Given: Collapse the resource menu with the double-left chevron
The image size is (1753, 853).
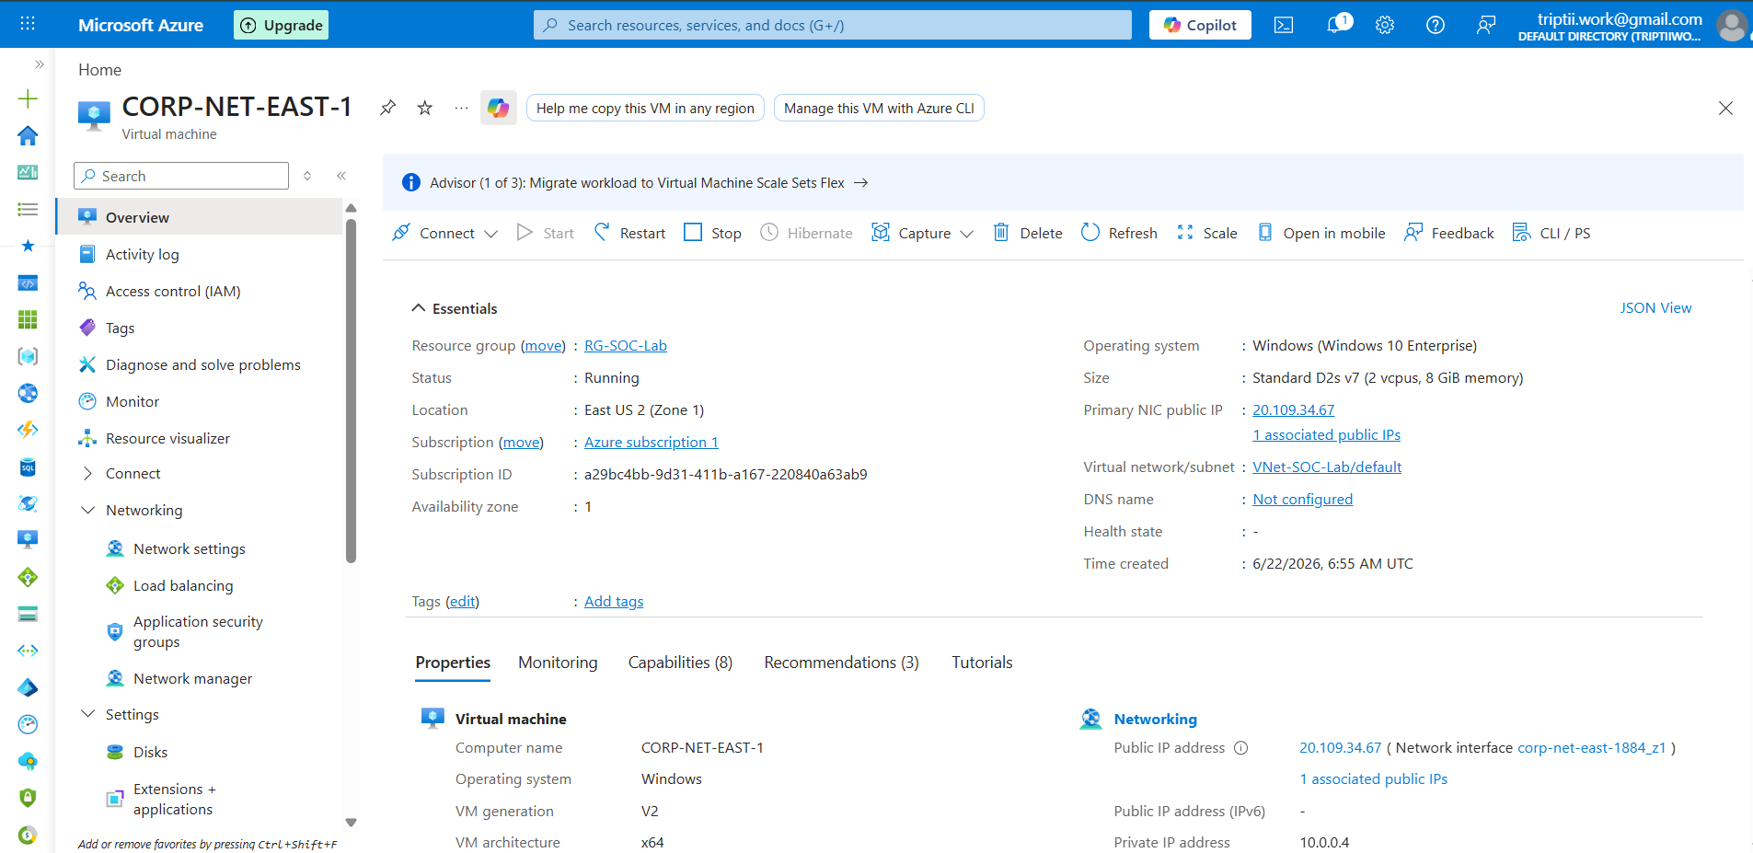Looking at the screenshot, I should point(341,176).
